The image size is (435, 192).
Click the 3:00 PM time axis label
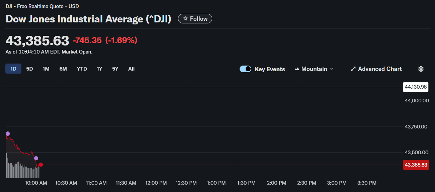[x=337, y=183]
